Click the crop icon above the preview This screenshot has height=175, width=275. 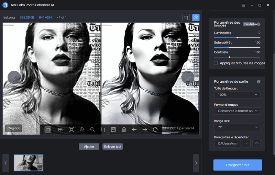click(186, 17)
